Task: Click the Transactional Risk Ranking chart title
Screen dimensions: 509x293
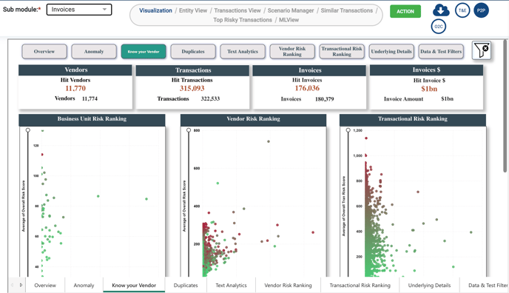Action: pyautogui.click(x=413, y=119)
